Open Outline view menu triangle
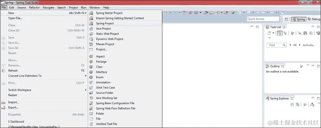The image size is (321, 128). [x=308, y=65]
